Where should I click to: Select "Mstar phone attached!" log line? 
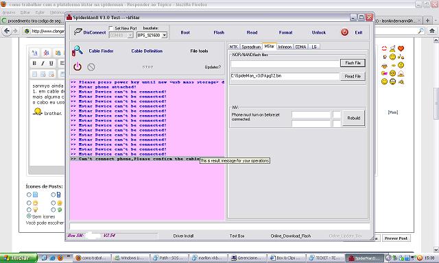coord(147,87)
